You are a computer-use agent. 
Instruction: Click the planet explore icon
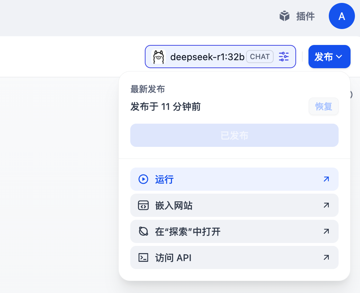coord(143,231)
